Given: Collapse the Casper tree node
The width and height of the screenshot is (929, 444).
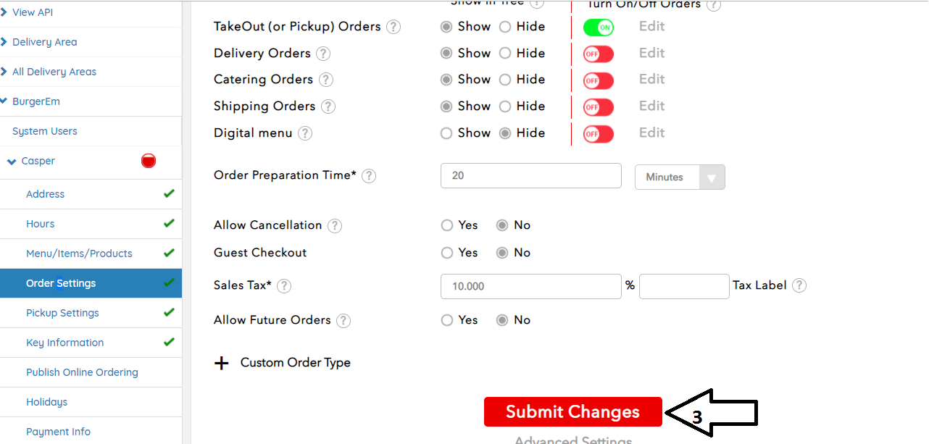Looking at the screenshot, I should 12,162.
